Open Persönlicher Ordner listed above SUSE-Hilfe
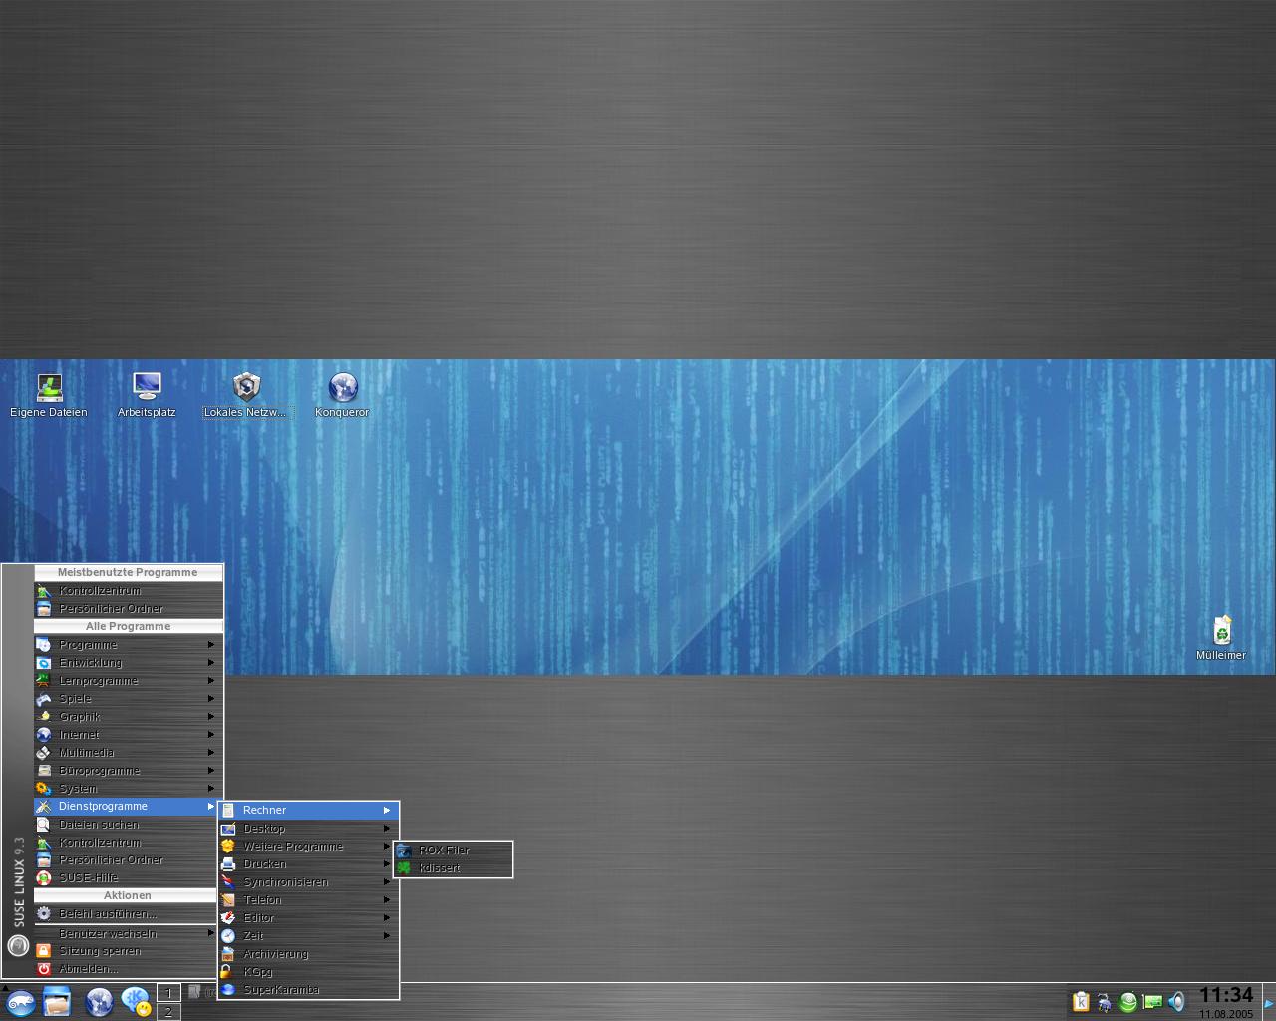Screen dimensions: 1276x1021 click(x=128, y=860)
